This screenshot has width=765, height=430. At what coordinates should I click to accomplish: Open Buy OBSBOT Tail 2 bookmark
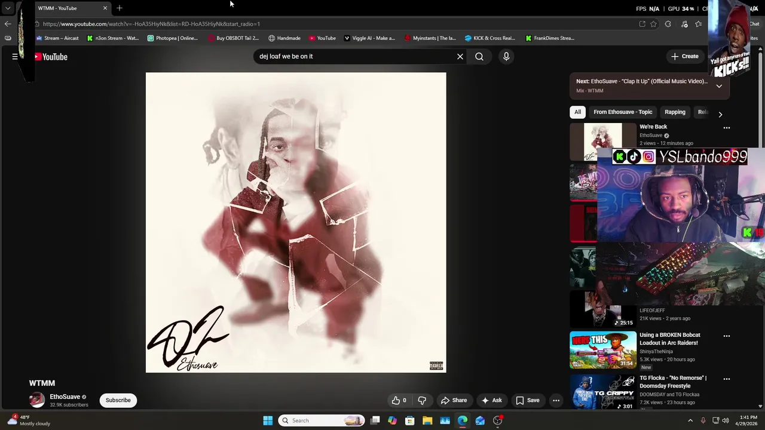233,38
